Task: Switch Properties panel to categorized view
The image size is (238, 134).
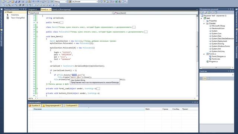Action: pyautogui.click(x=201, y=79)
